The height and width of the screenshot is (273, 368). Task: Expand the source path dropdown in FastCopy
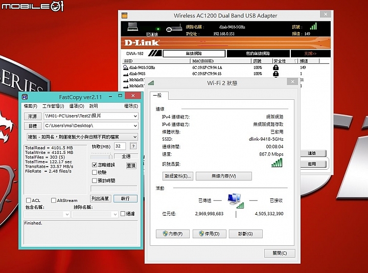(135, 116)
